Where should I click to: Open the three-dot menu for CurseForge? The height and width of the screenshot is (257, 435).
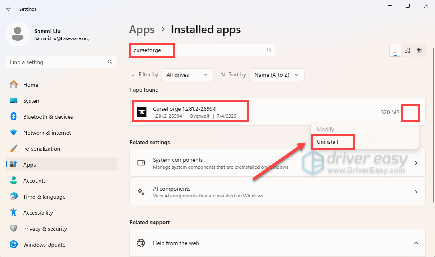click(411, 112)
